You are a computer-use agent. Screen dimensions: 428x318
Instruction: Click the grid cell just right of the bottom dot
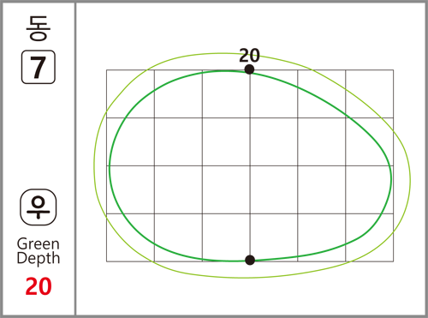(x=274, y=237)
